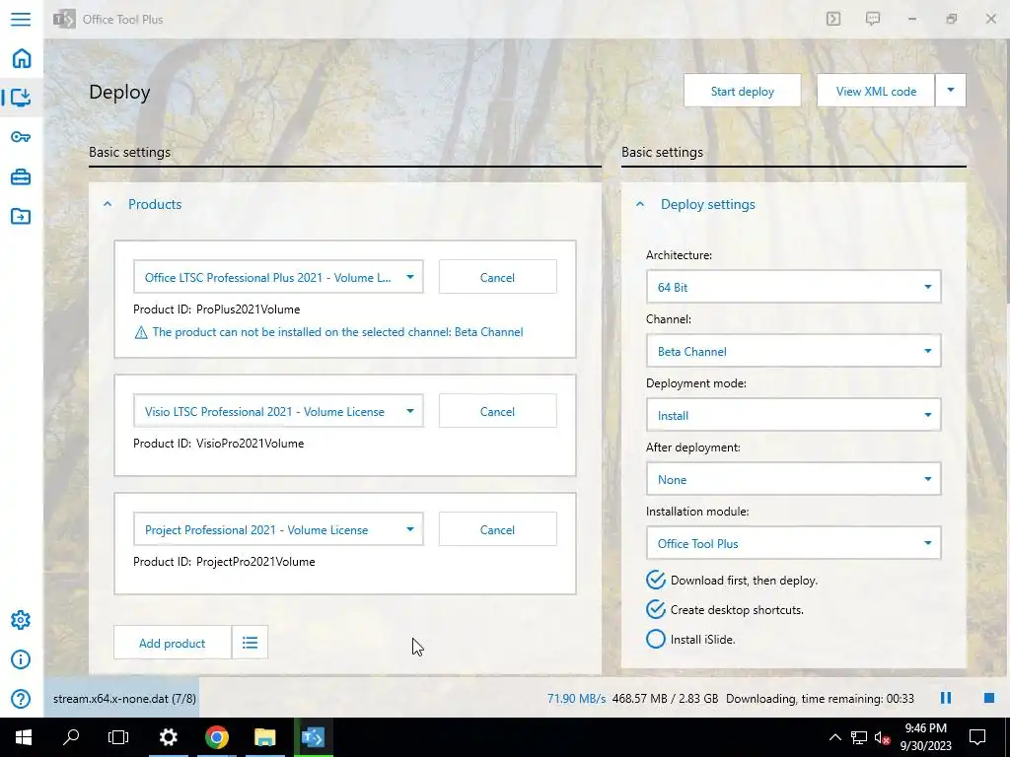Cancel the Visio LTSC Professional product
Image resolution: width=1010 pixels, height=757 pixels.
coord(497,411)
